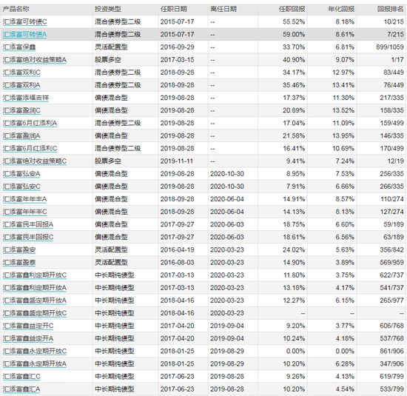Select ranking cell 569/959
407x396 pixels.
(x=392, y=263)
